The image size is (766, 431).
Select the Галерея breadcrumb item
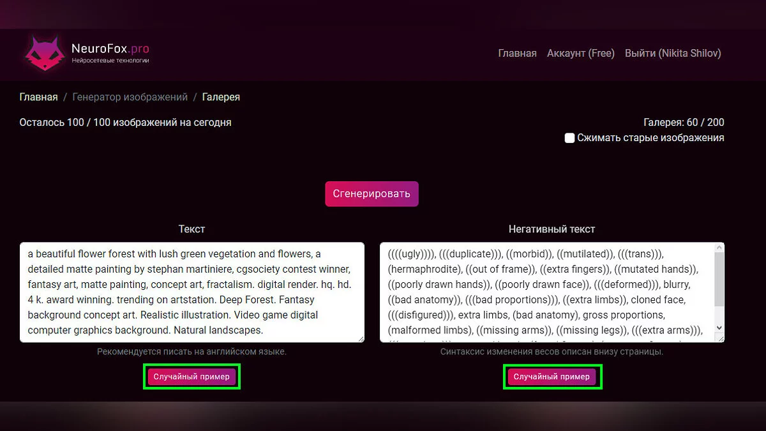coord(221,97)
